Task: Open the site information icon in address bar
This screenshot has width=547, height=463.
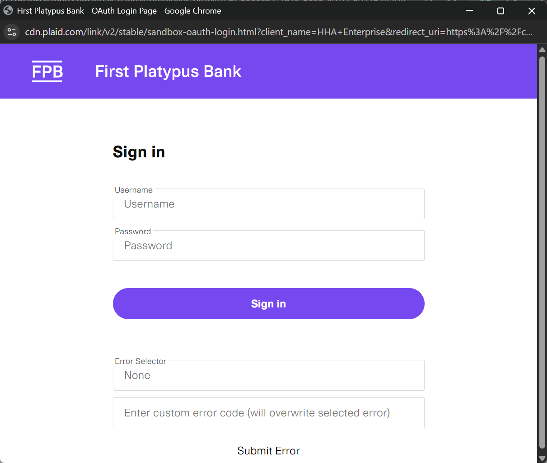Action: [12, 32]
